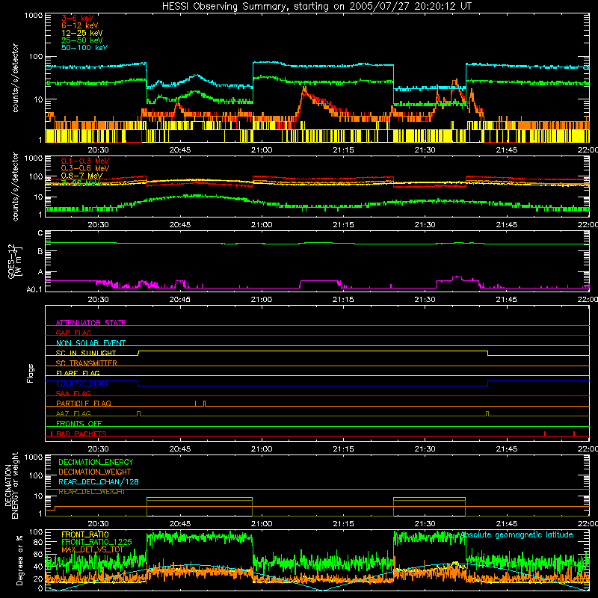Select the SC_TRANSMITTER flag label
Viewport: 598px width, 598px height.
click(87, 363)
